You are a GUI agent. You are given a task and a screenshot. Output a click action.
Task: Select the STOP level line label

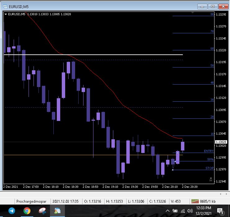pyautogui.click(x=210, y=168)
